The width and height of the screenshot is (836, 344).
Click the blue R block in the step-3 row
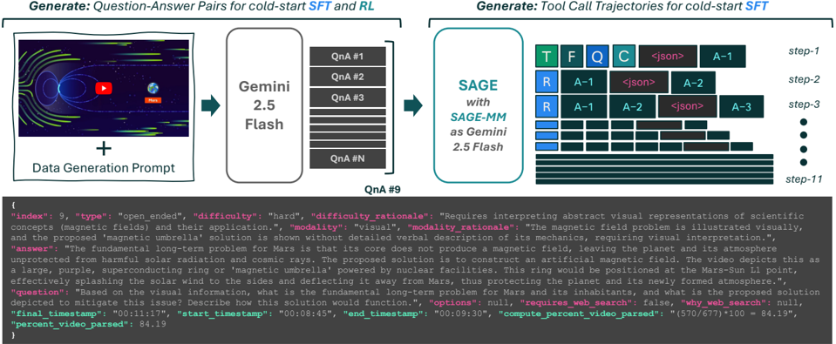click(x=546, y=106)
